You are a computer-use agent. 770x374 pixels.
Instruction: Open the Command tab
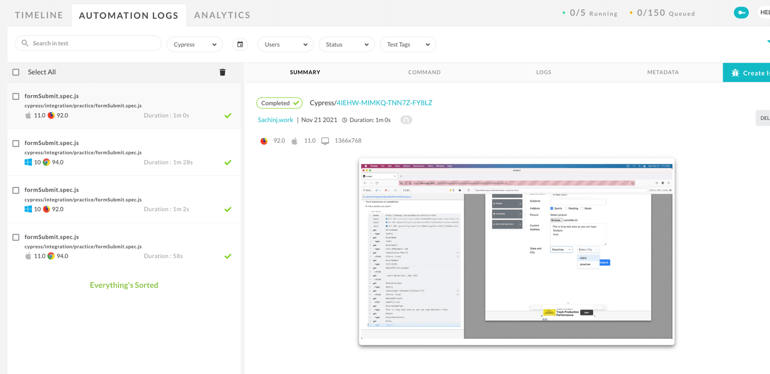424,72
